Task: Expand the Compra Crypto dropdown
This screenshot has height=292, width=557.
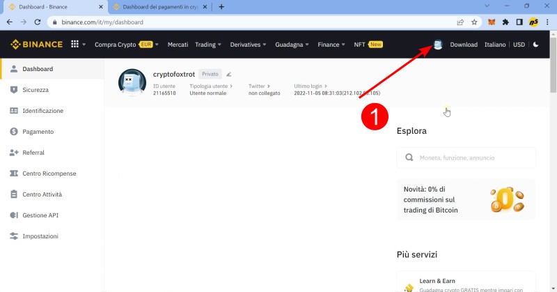Action: tap(127, 45)
